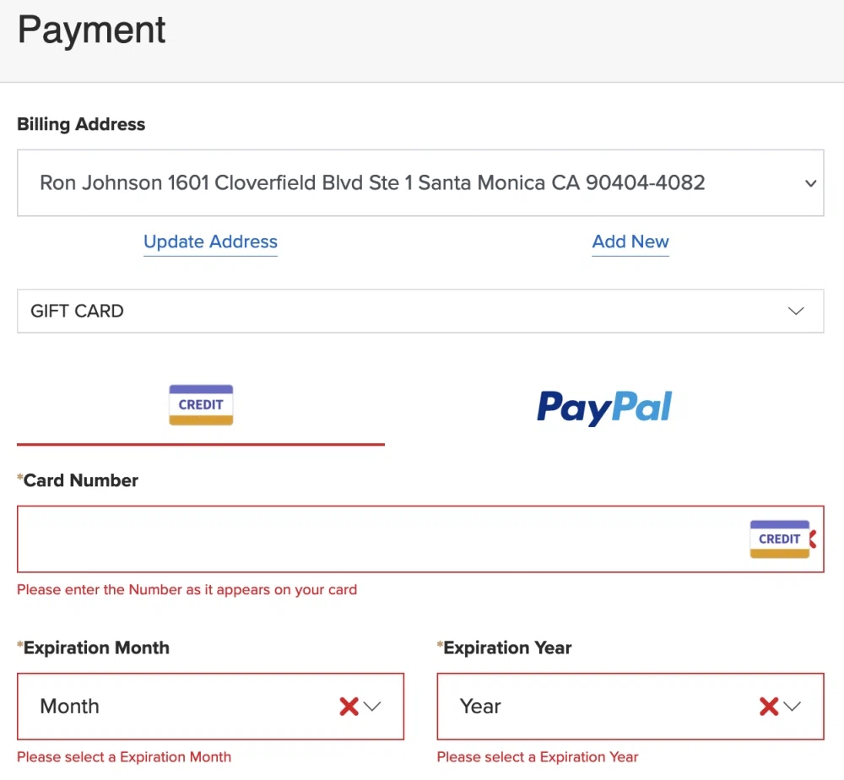Image resolution: width=844 pixels, height=780 pixels.
Task: Click the credit card icon inside Card Number field
Action: (x=779, y=539)
